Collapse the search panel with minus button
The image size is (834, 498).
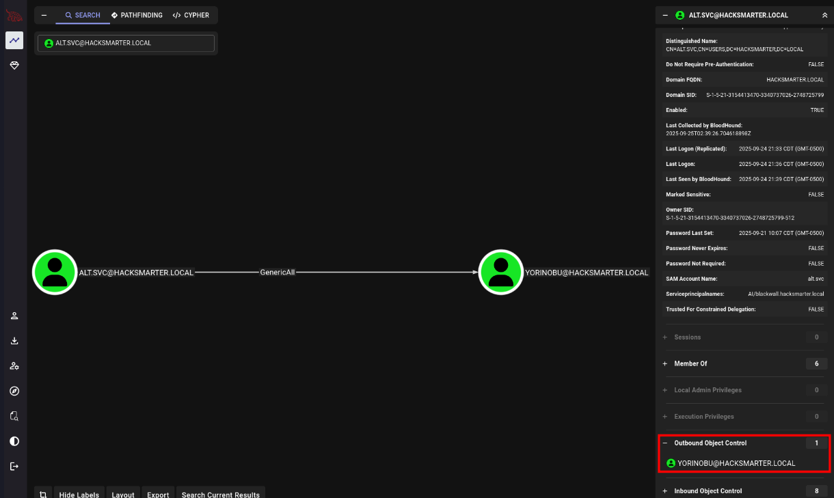coord(44,15)
